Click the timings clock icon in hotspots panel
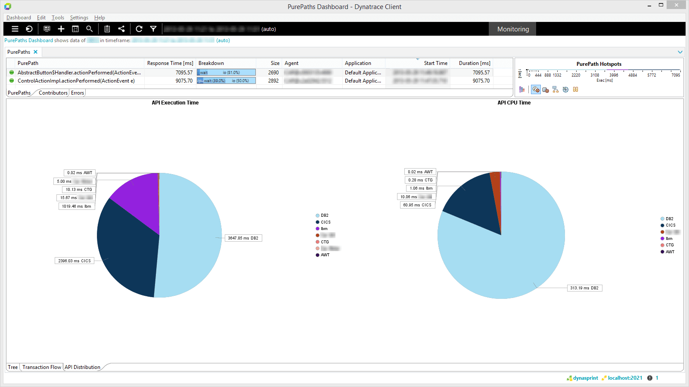The image size is (689, 387). click(x=565, y=89)
